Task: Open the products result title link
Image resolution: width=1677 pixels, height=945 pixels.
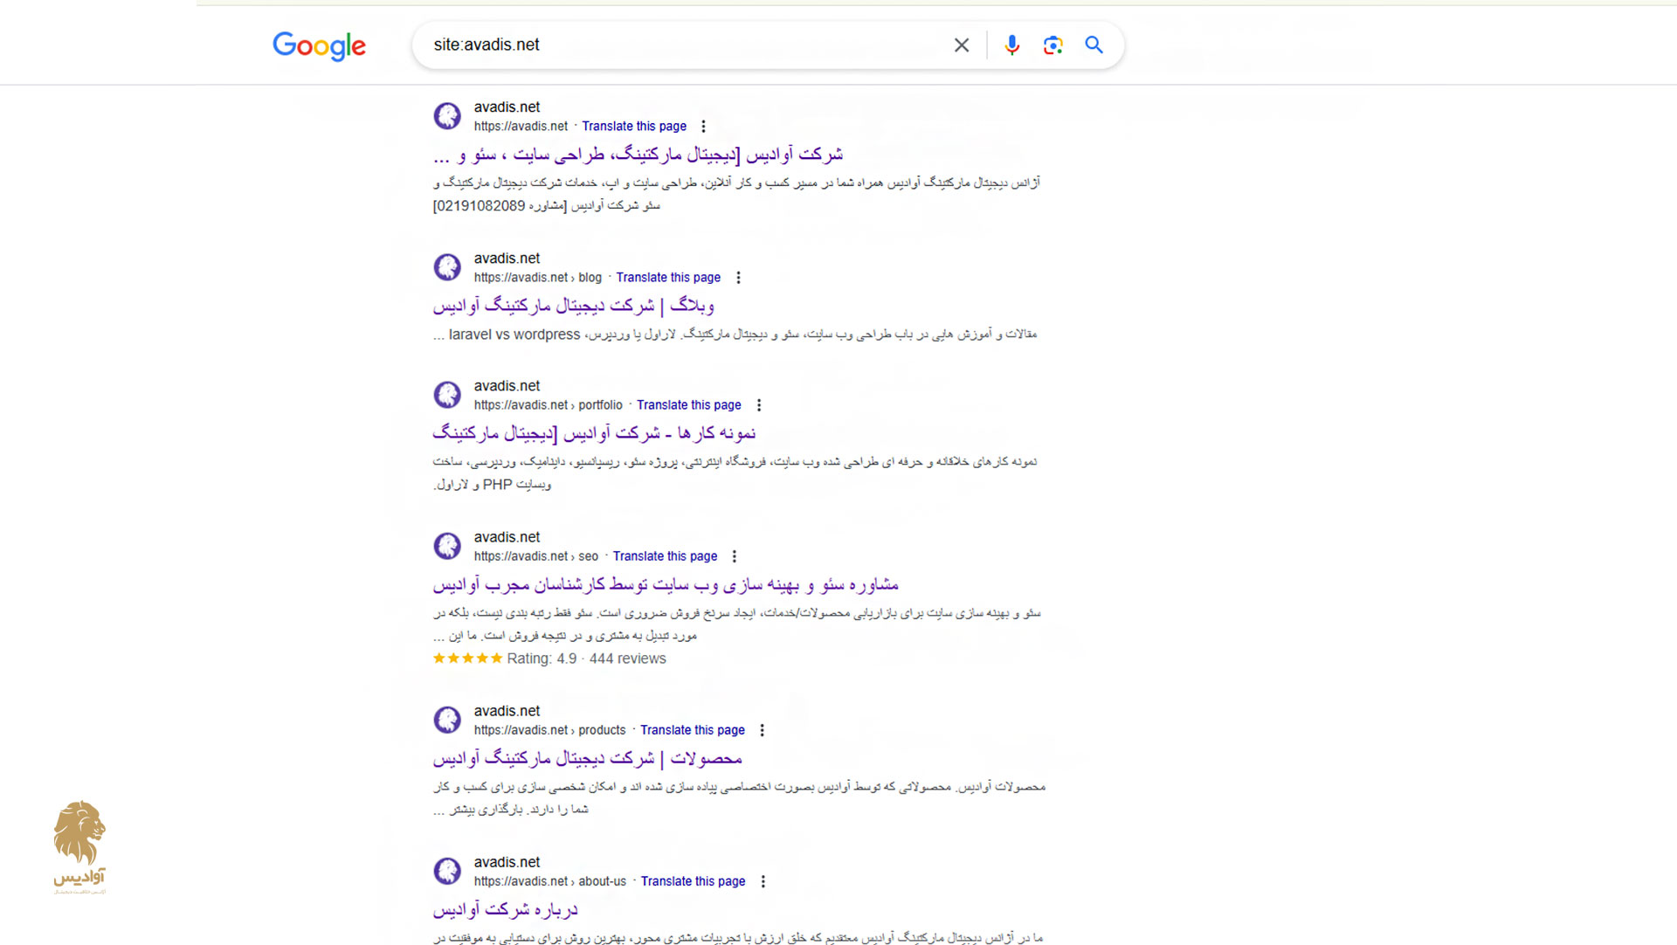Action: [587, 758]
